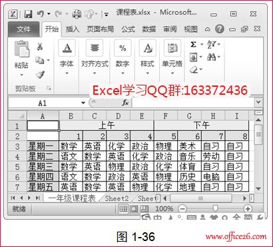Select the 一年级课程表 sheet tab
This screenshot has width=273, height=247.
pyautogui.click(x=72, y=198)
